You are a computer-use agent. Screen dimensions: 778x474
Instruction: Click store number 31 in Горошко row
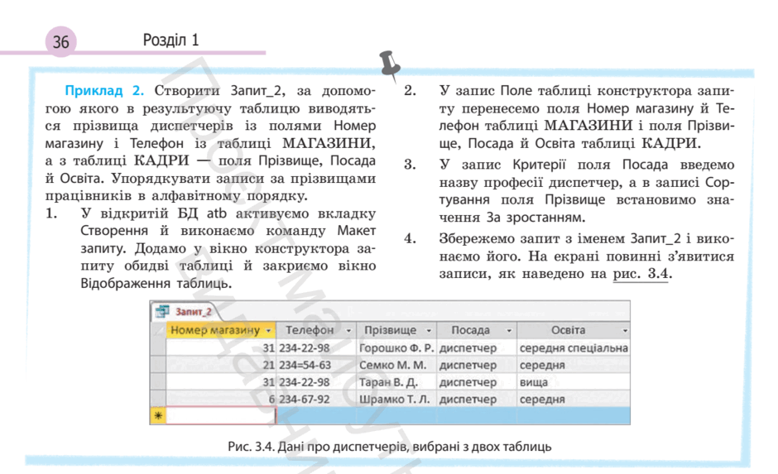[x=221, y=347]
